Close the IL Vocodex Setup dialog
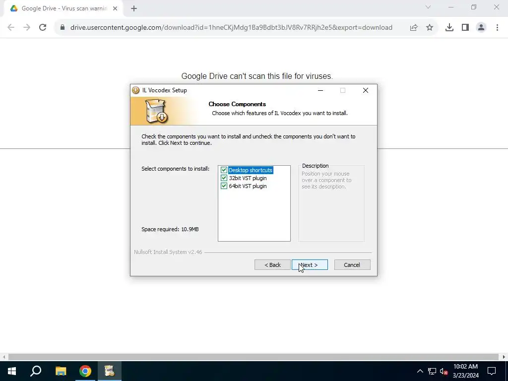The image size is (508, 381). pyautogui.click(x=366, y=90)
